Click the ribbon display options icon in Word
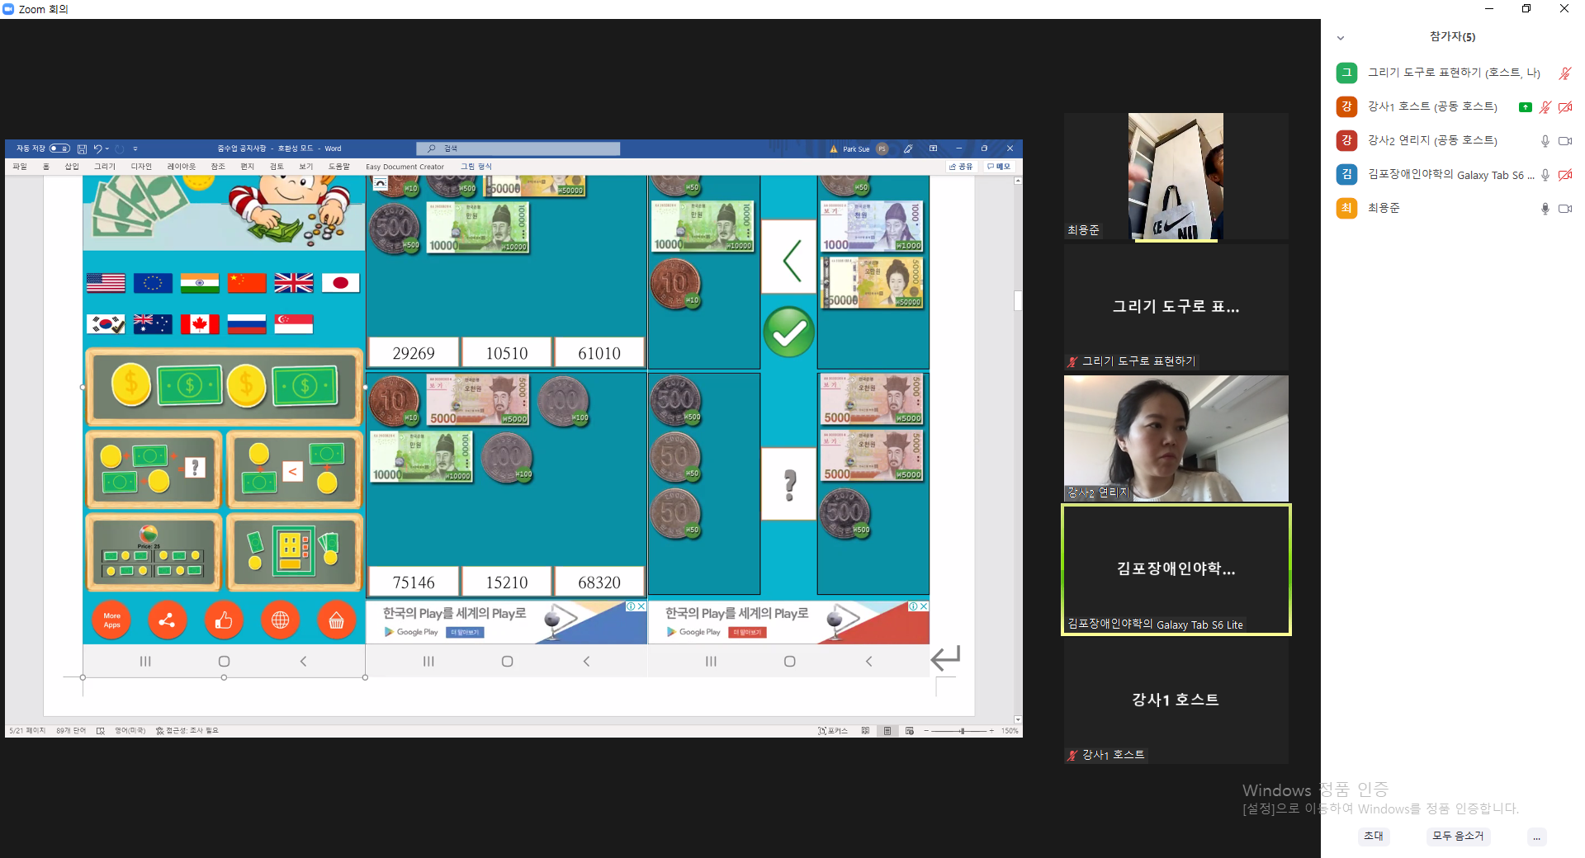 coord(934,149)
